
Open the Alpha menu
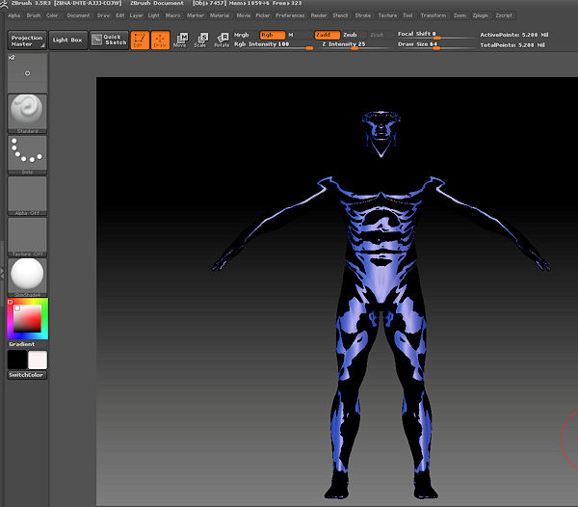pos(14,15)
